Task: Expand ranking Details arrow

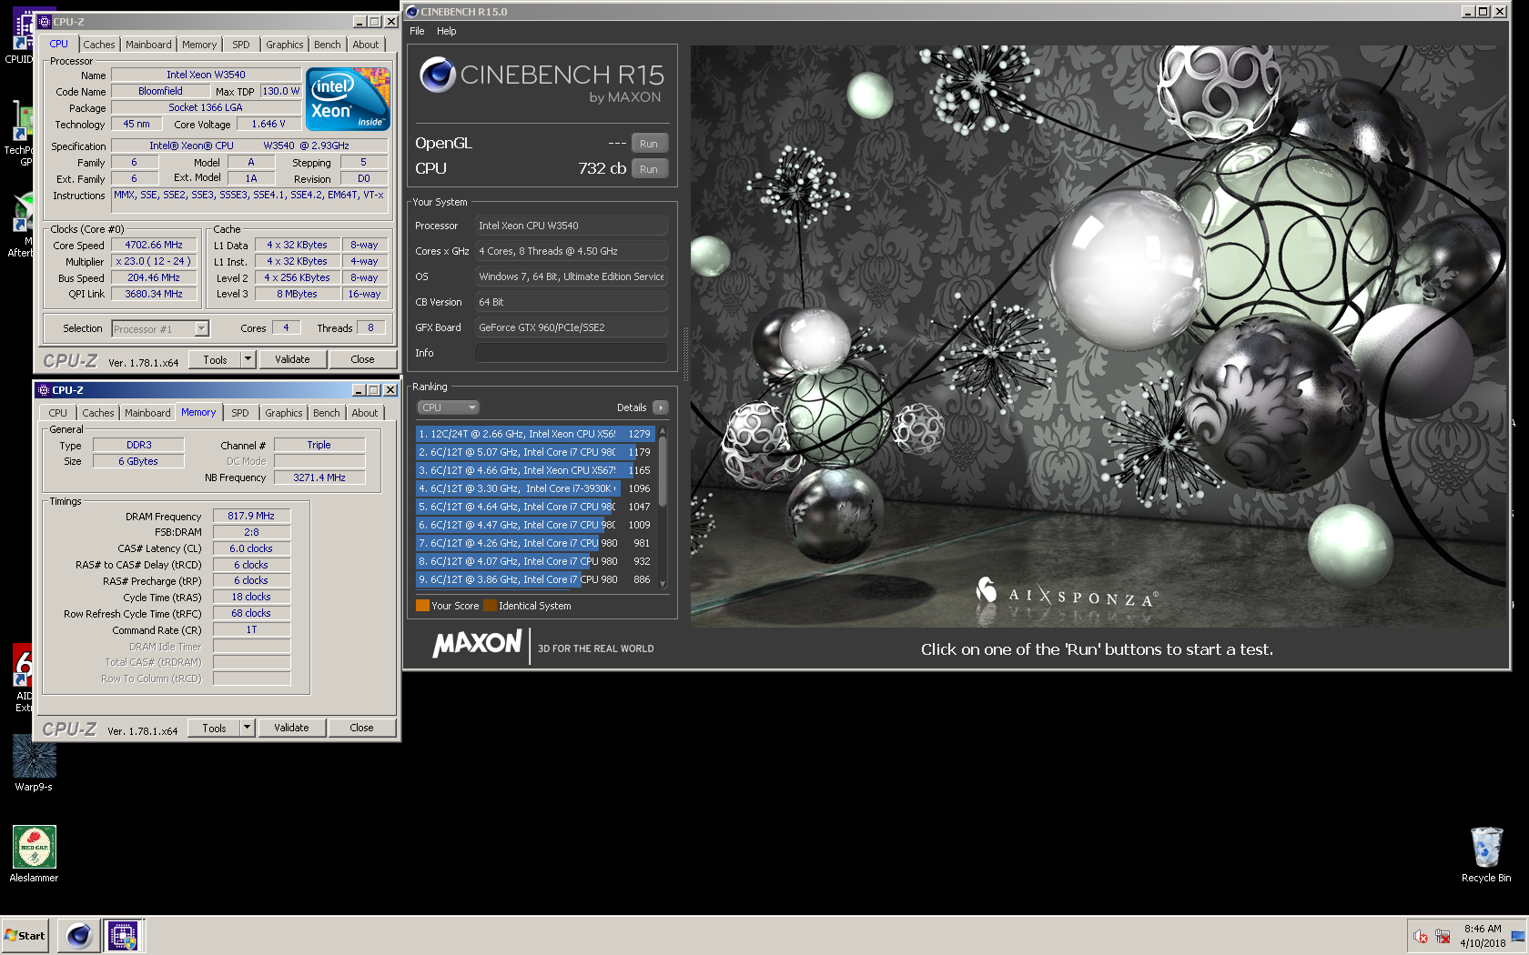Action: 661,407
